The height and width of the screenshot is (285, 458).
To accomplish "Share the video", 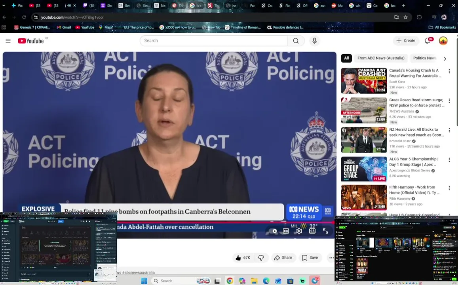I will tap(283, 258).
